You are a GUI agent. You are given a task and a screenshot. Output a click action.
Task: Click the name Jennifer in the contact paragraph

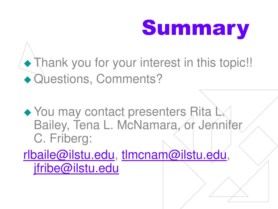pos(220,125)
